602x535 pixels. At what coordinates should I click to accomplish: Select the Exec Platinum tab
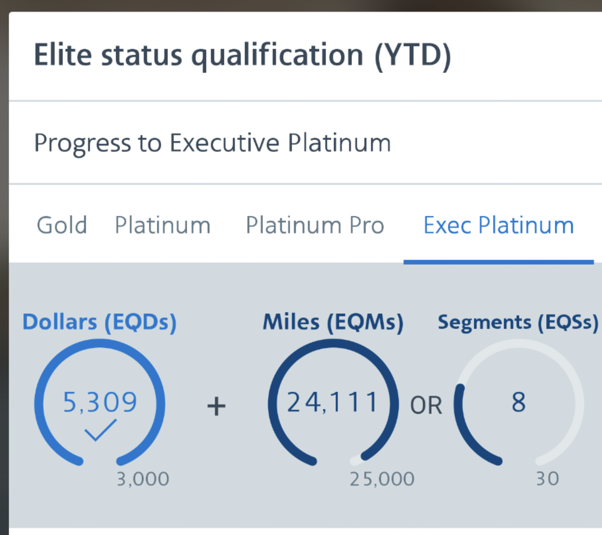pos(498,225)
